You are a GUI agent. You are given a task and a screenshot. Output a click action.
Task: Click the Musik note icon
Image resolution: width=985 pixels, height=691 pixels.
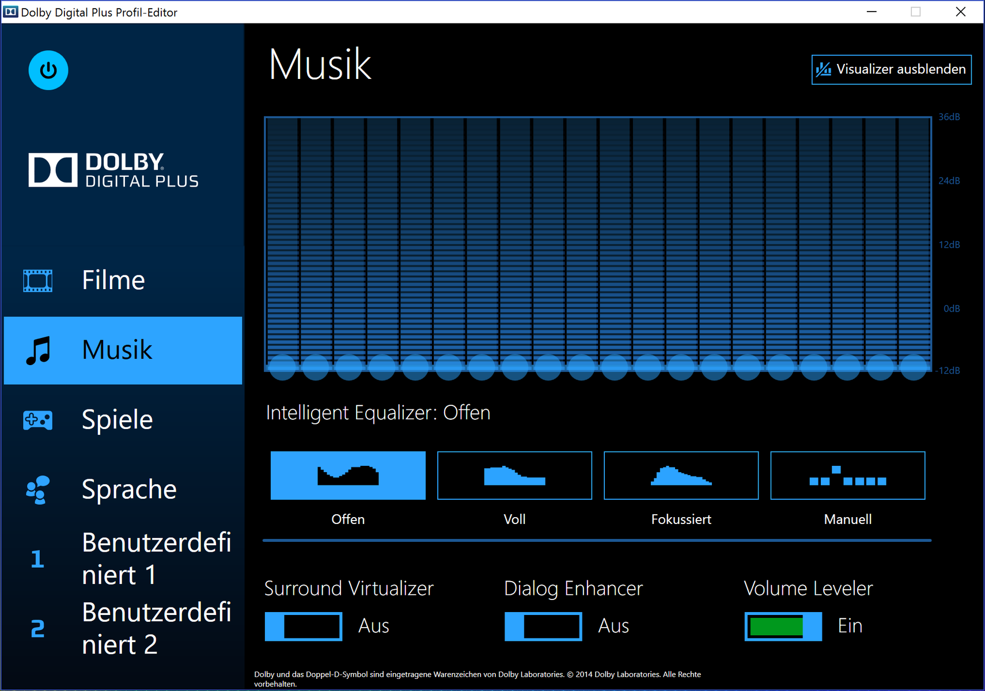point(38,351)
